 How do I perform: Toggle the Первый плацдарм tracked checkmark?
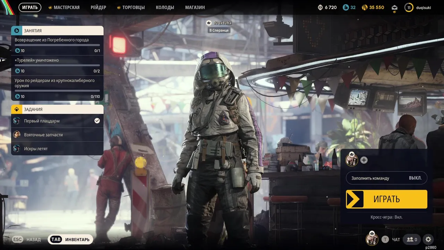pyautogui.click(x=97, y=121)
